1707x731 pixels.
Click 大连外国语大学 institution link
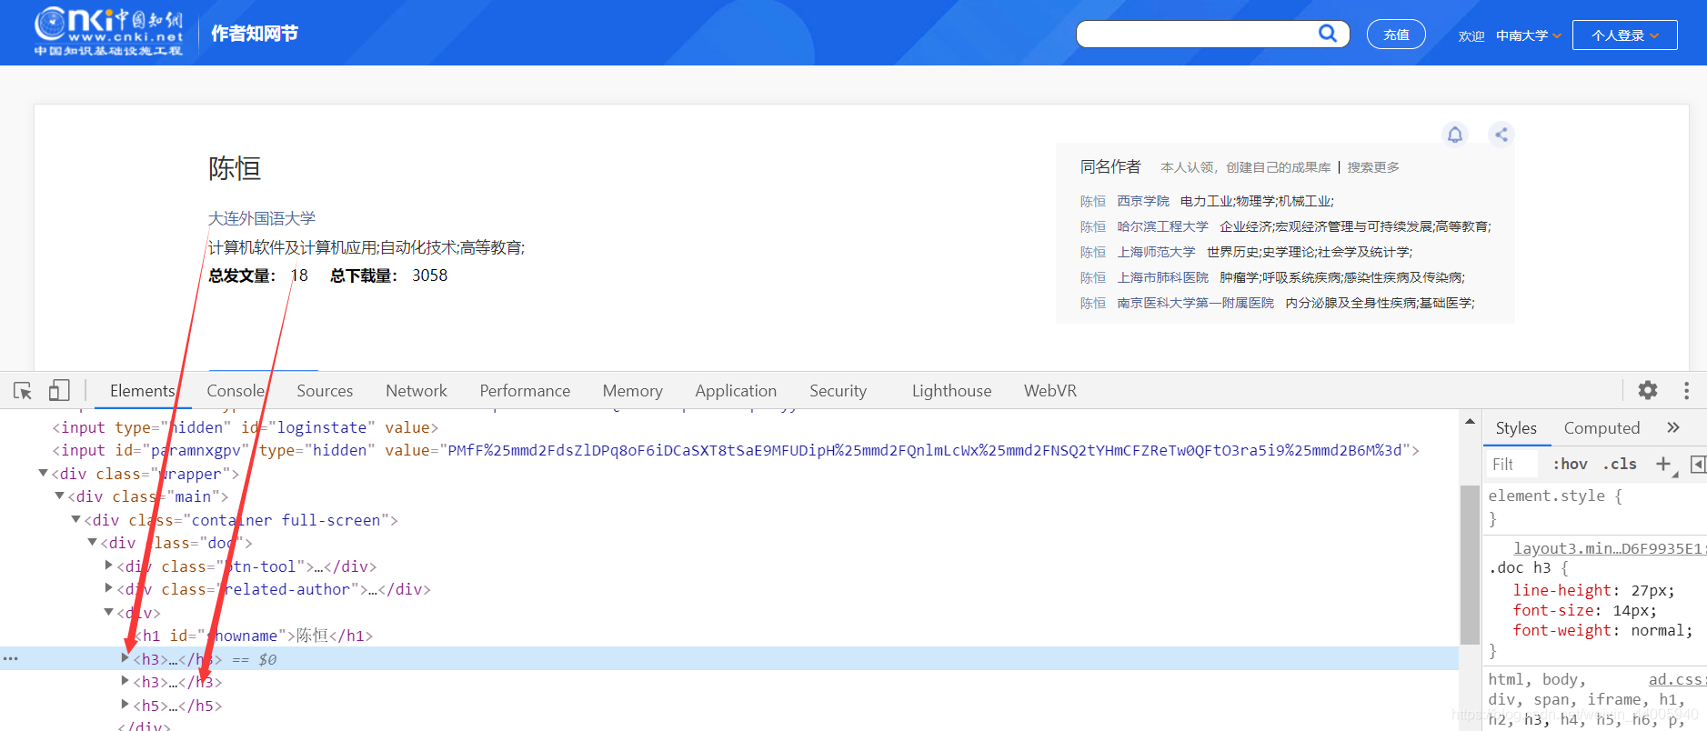262,218
